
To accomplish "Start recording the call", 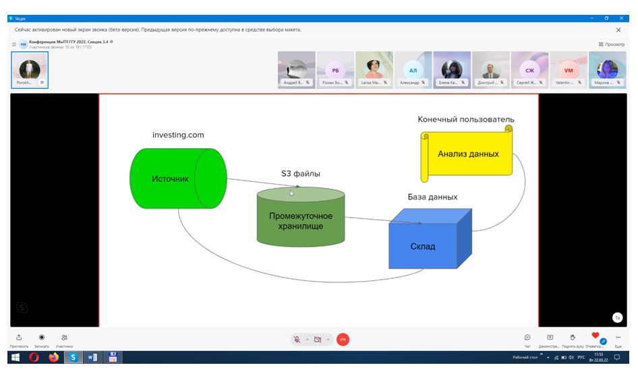I will (x=42, y=338).
